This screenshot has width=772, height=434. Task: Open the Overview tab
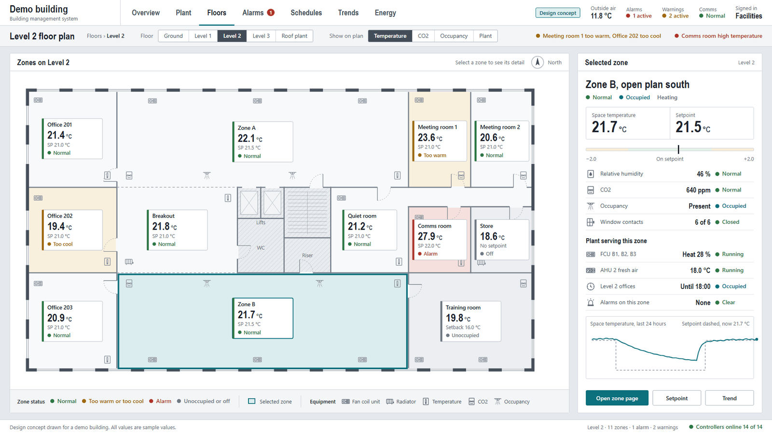pos(146,13)
